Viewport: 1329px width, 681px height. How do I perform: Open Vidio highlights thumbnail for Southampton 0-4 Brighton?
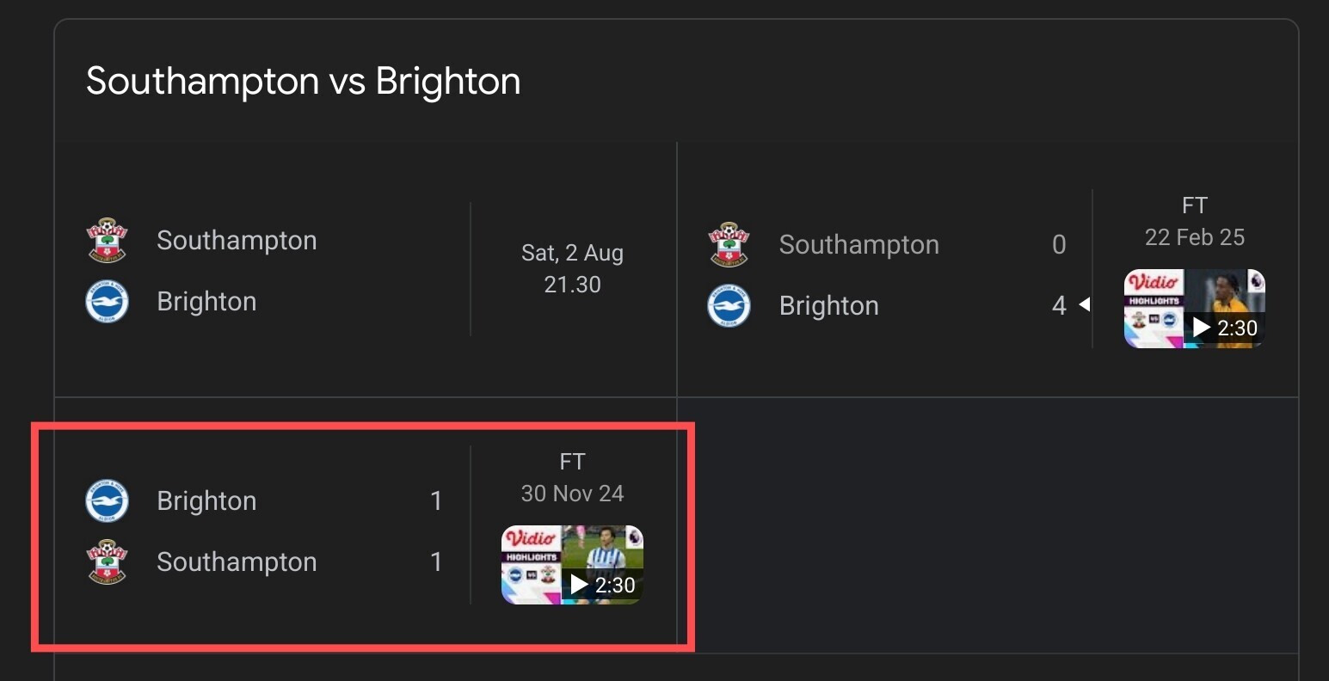(x=1195, y=309)
